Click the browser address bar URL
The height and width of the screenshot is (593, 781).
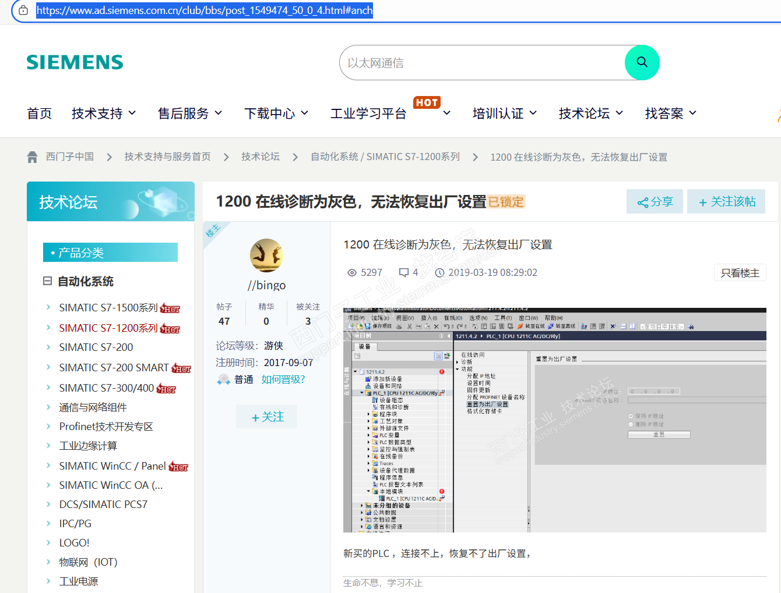coord(205,10)
